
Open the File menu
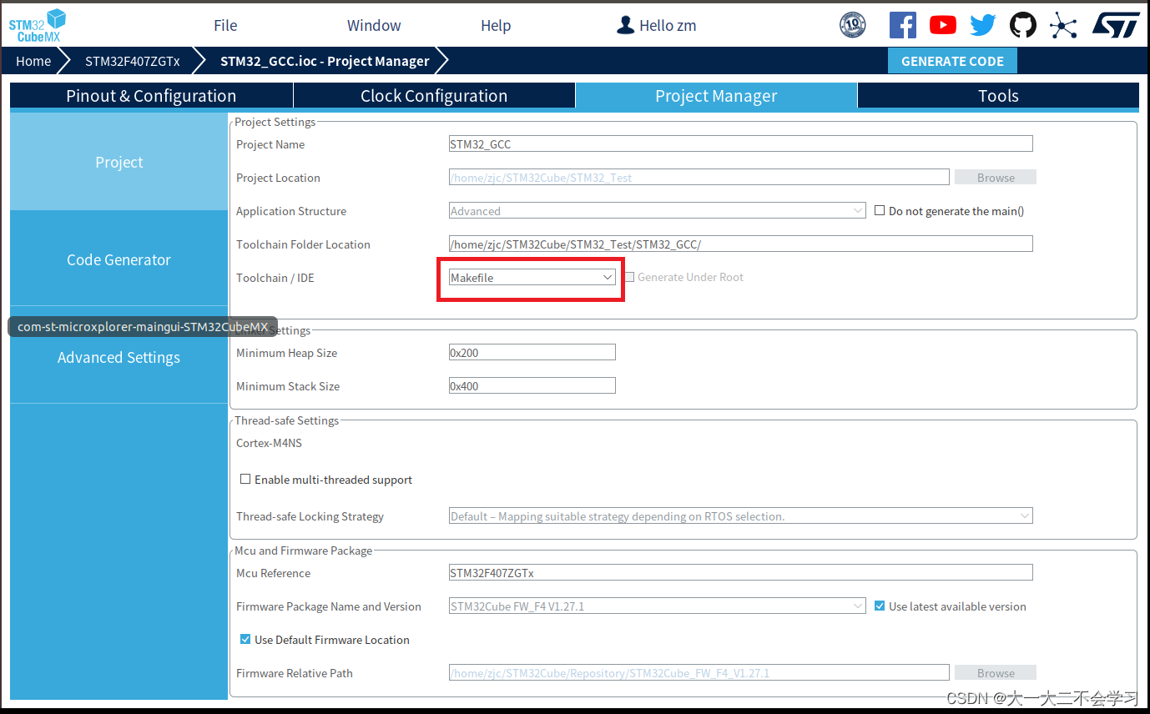click(x=225, y=26)
